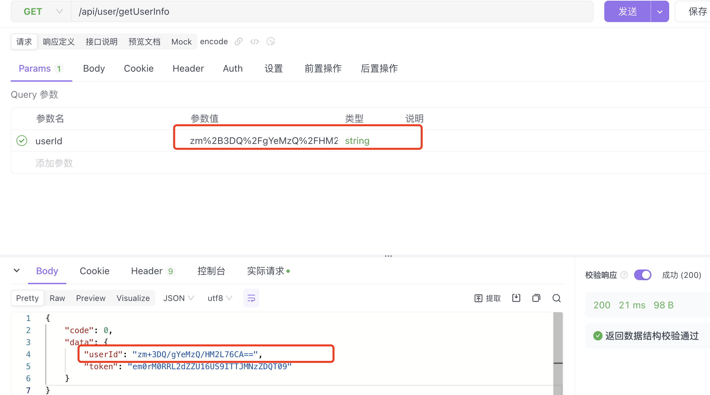710x395 pixels.
Task: Toggle the 校验响应 validation switch
Action: pyautogui.click(x=642, y=275)
